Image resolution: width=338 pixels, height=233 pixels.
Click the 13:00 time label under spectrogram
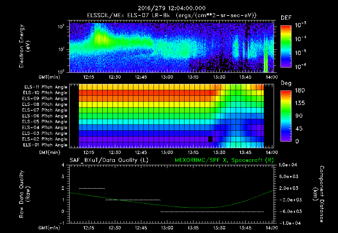[167, 77]
